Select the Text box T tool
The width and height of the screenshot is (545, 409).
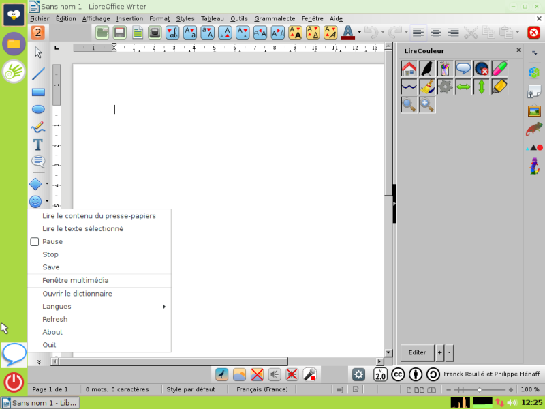click(38, 145)
